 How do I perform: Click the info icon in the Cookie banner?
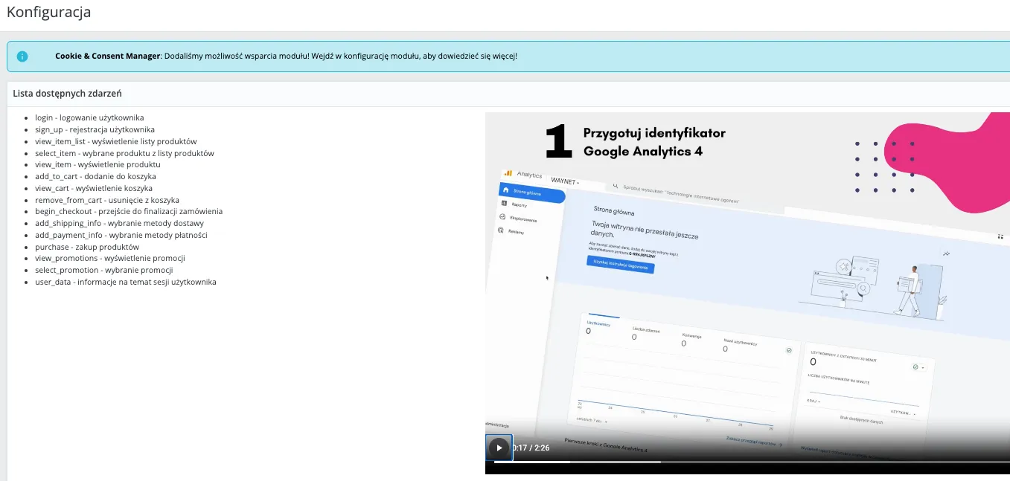click(22, 57)
